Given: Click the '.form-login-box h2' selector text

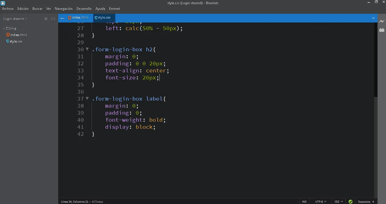Looking at the screenshot, I should 122,49.
